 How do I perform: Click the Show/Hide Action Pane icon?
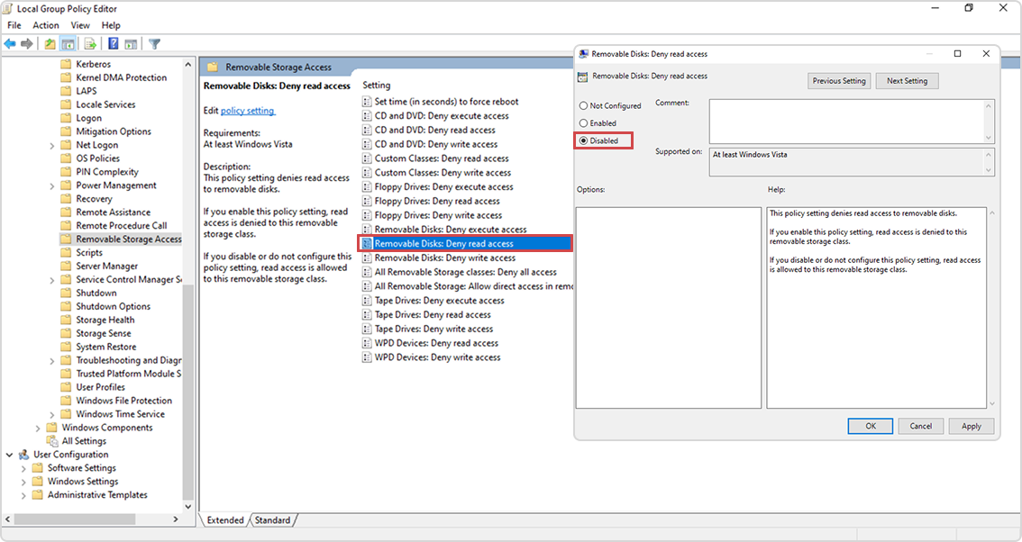132,43
